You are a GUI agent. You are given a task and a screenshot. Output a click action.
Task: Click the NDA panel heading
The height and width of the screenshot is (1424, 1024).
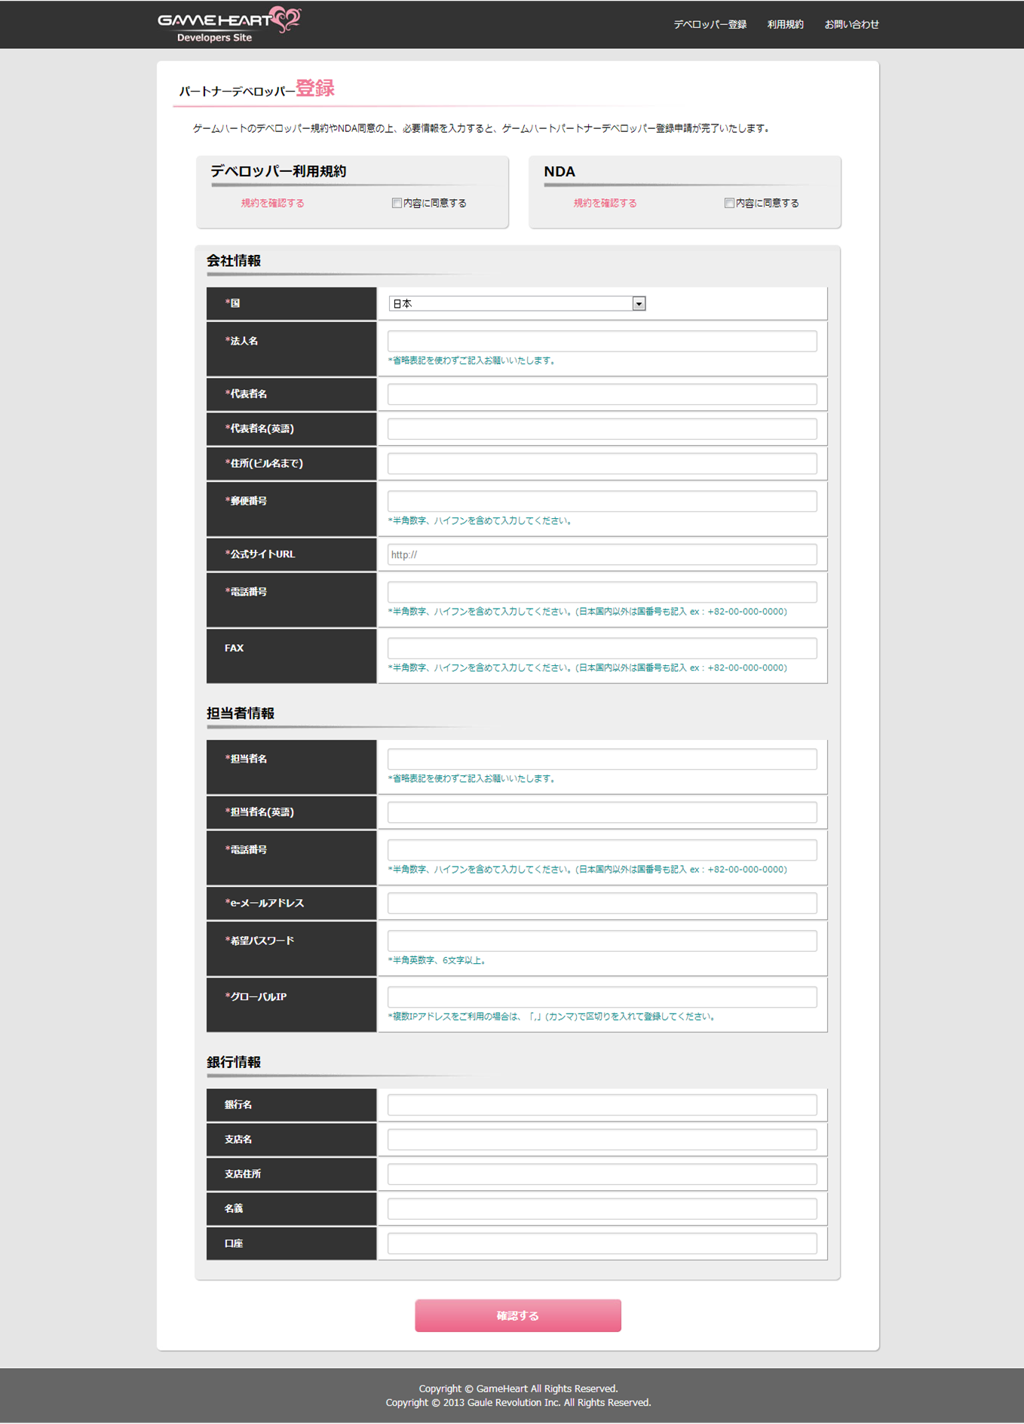click(560, 171)
